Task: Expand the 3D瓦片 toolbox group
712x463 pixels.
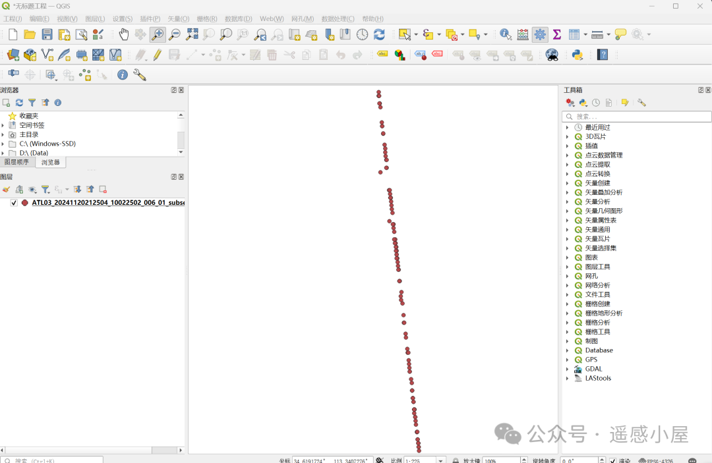Action: tap(567, 136)
